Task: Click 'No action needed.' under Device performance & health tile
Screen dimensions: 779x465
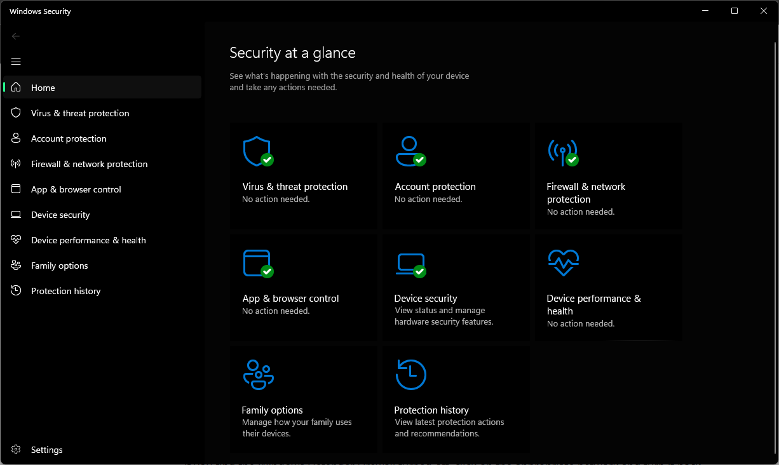Action: click(x=581, y=324)
